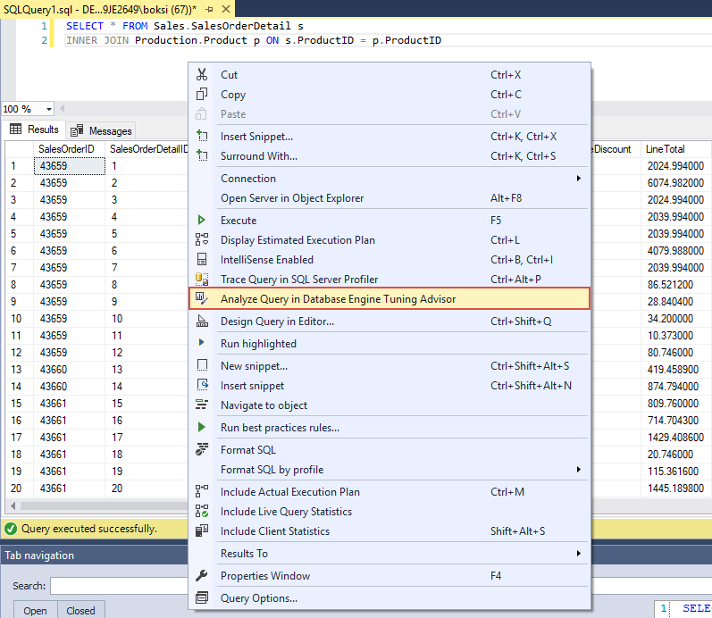Select row header 20 in results grid
Viewport: 712px width, 618px height.
click(x=19, y=489)
